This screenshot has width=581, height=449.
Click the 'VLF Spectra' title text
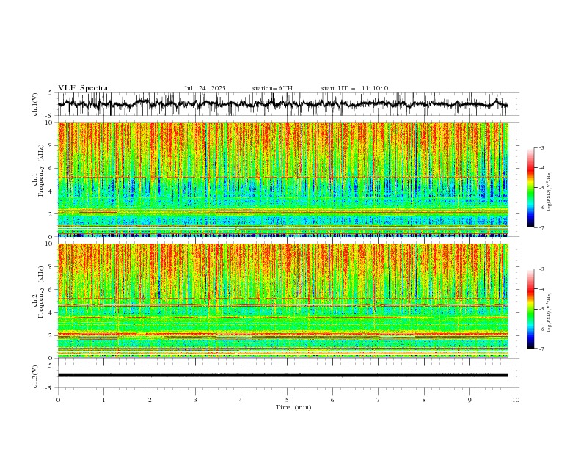pyautogui.click(x=83, y=88)
